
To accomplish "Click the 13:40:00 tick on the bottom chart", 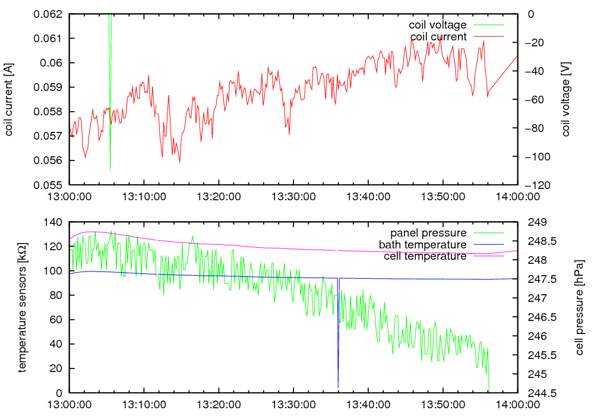I will coord(368,404).
